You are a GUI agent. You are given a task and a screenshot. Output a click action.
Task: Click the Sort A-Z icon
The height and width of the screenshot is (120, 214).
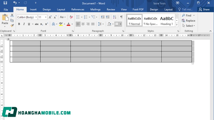pyautogui.click(x=114, y=17)
